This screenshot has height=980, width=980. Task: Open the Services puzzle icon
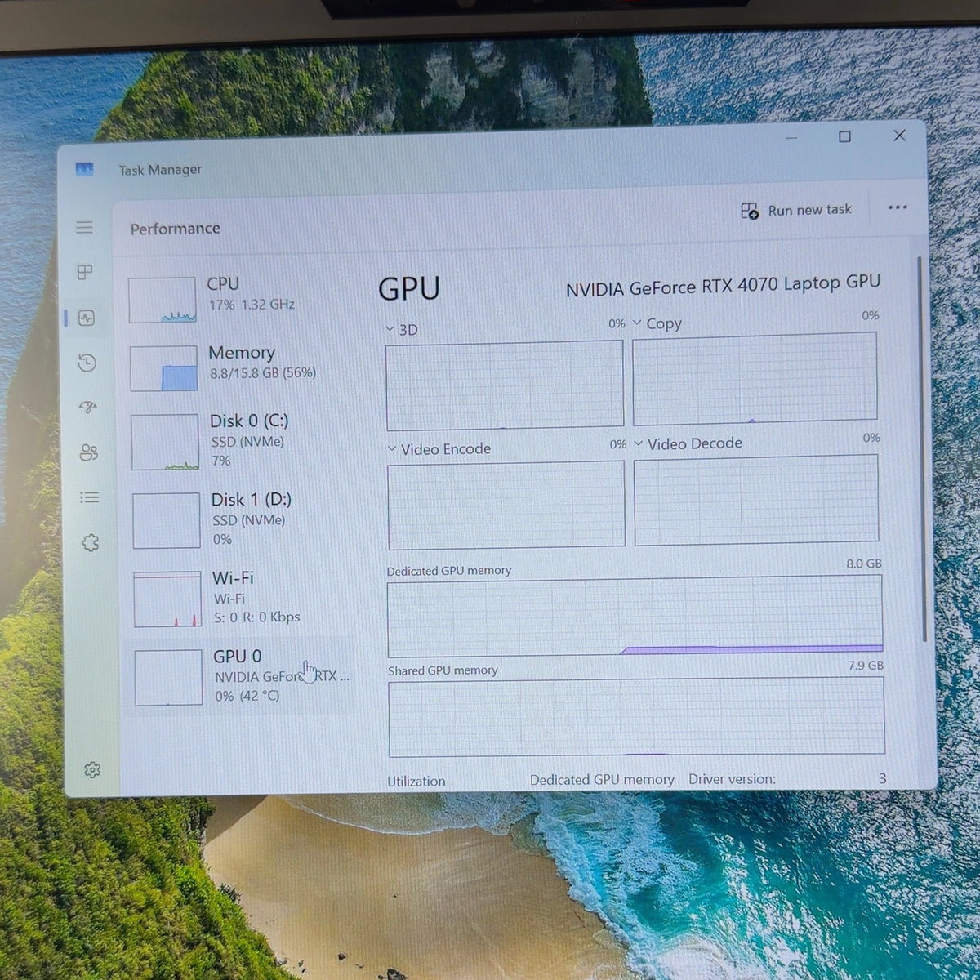pyautogui.click(x=91, y=542)
